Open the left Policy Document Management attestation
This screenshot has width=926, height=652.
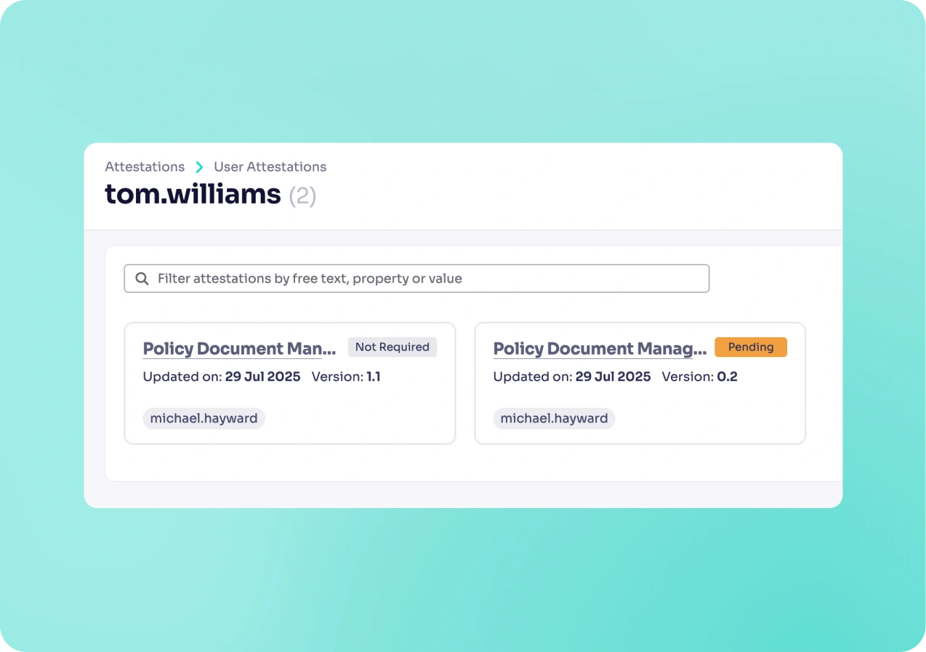pyautogui.click(x=238, y=348)
